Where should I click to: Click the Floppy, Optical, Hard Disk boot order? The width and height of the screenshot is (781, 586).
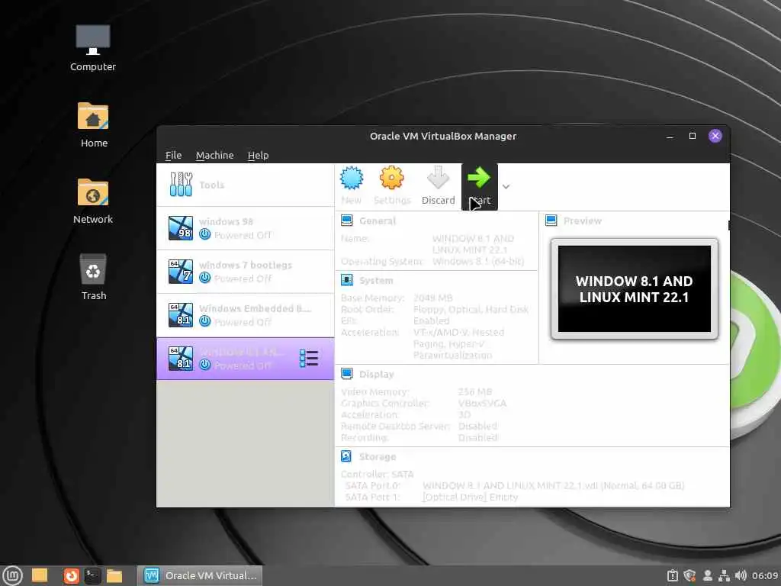[471, 310]
